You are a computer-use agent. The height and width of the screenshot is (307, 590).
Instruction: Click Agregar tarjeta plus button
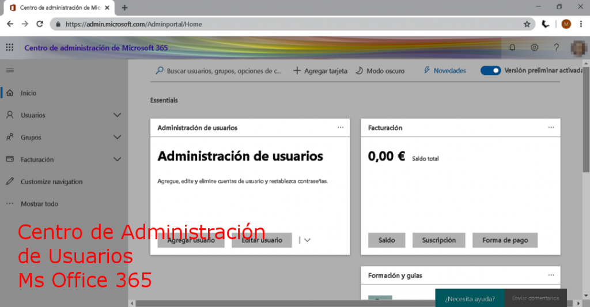click(x=320, y=71)
